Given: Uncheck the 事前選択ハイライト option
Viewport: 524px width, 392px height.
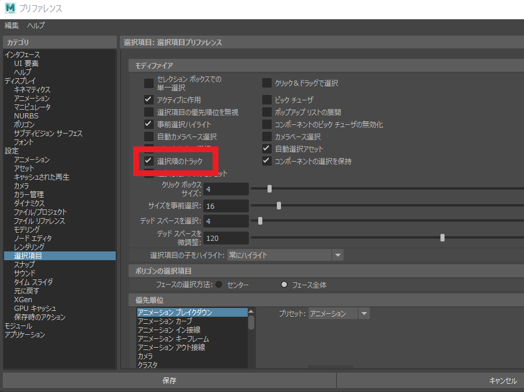Looking at the screenshot, I should click(148, 124).
